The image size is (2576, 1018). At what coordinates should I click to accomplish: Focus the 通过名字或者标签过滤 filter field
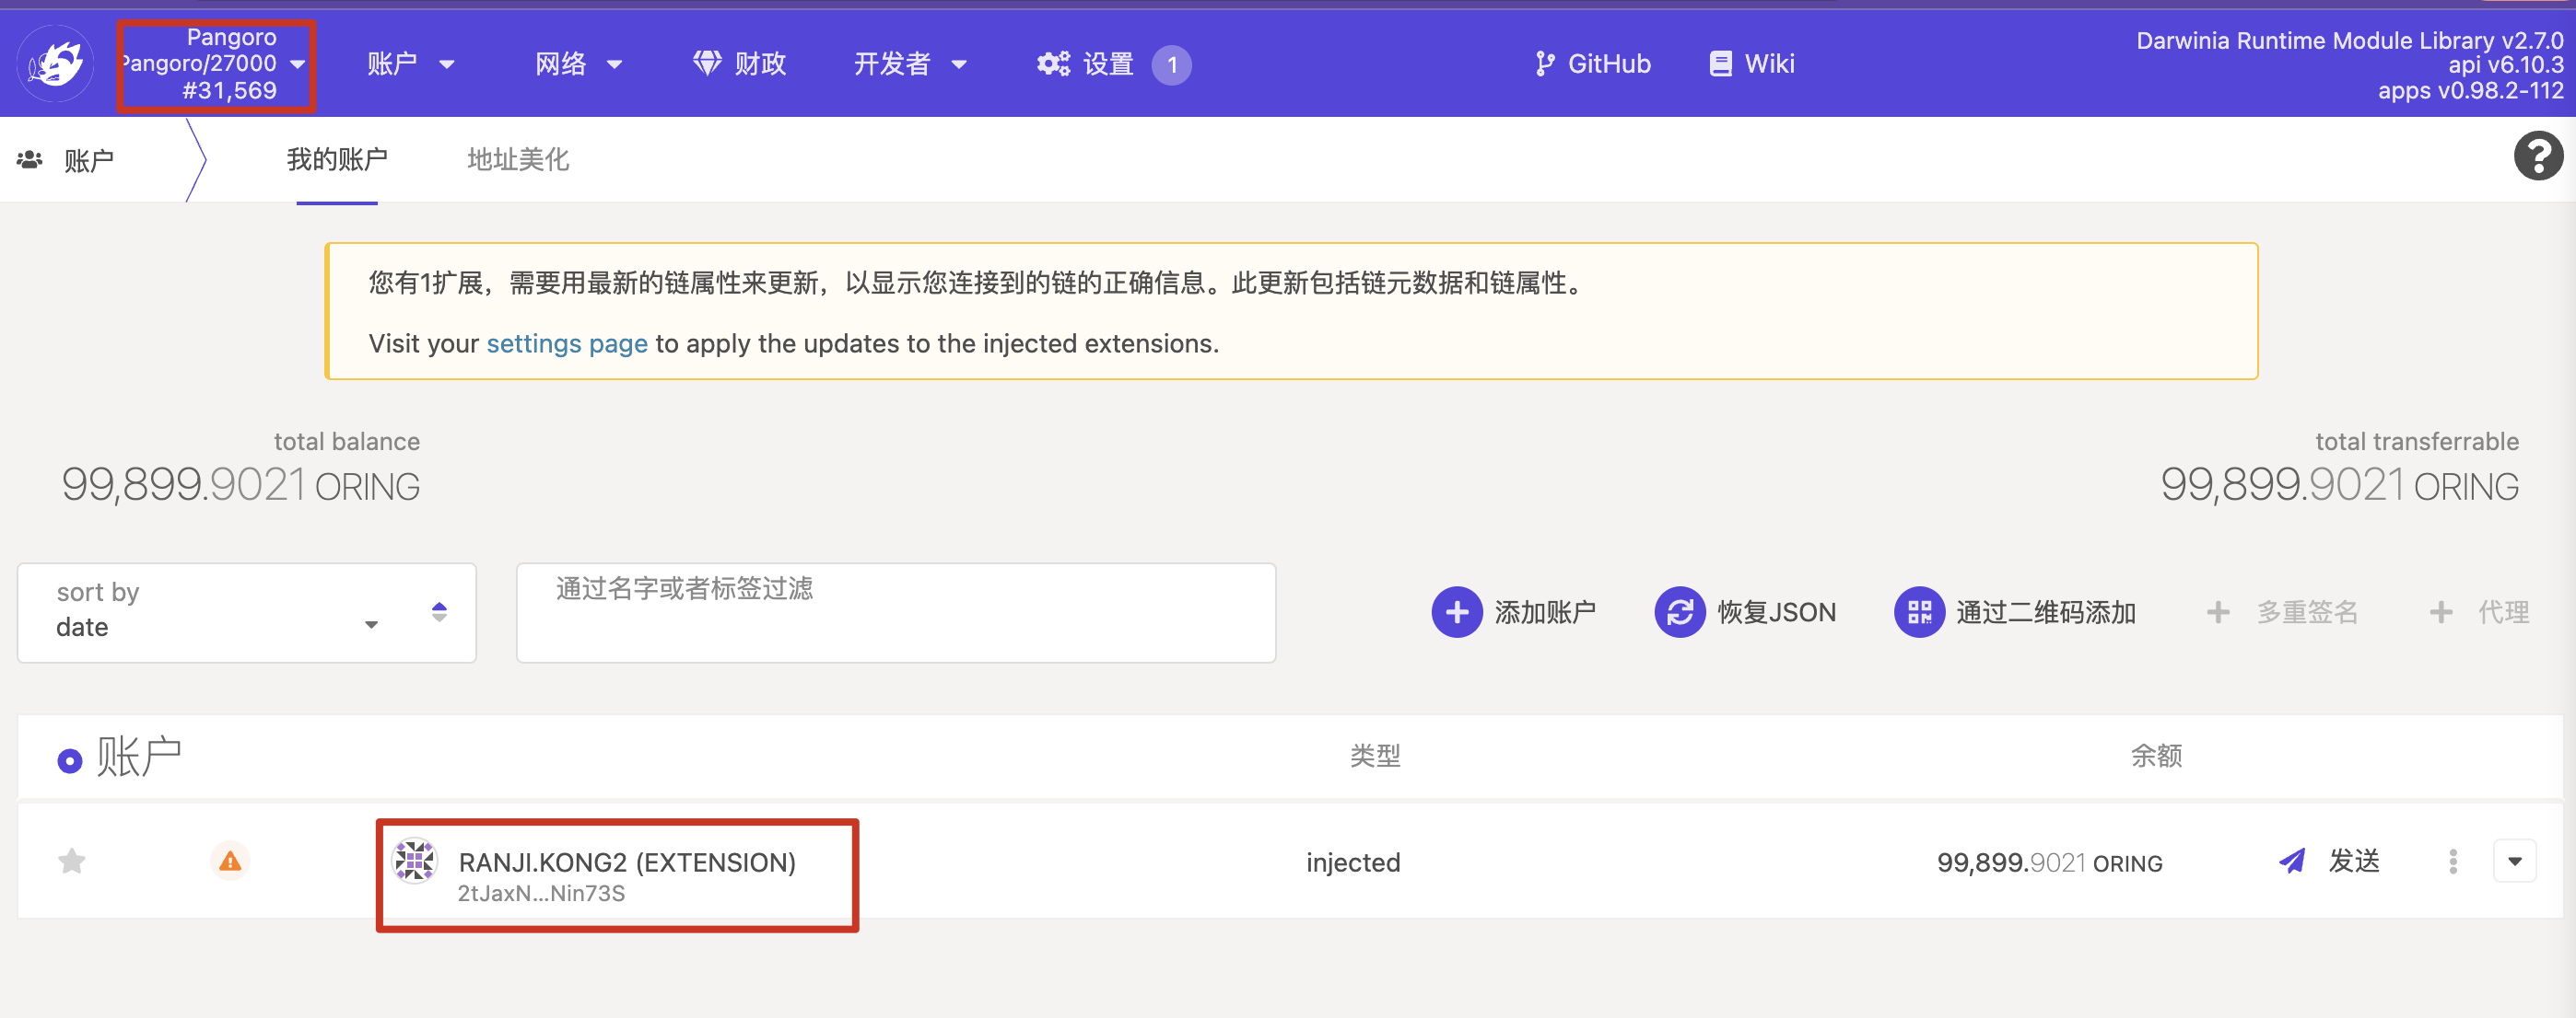(896, 612)
